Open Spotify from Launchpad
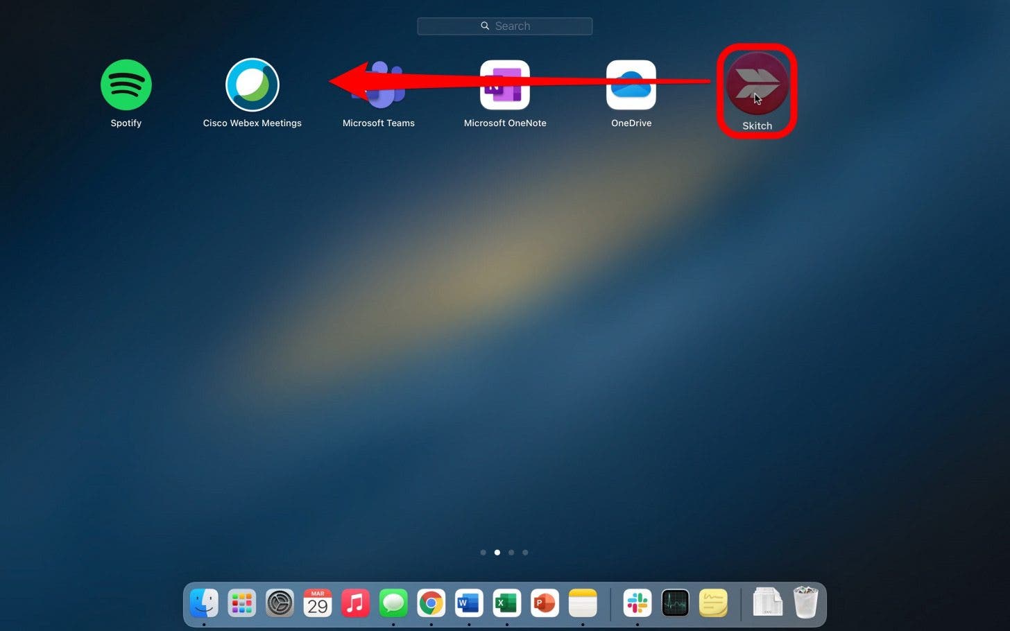The width and height of the screenshot is (1010, 631). pyautogui.click(x=126, y=85)
